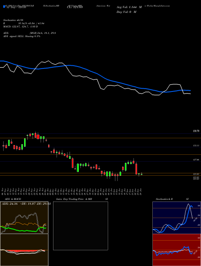Open the blue Stochastics chart panel

(176, 218)
